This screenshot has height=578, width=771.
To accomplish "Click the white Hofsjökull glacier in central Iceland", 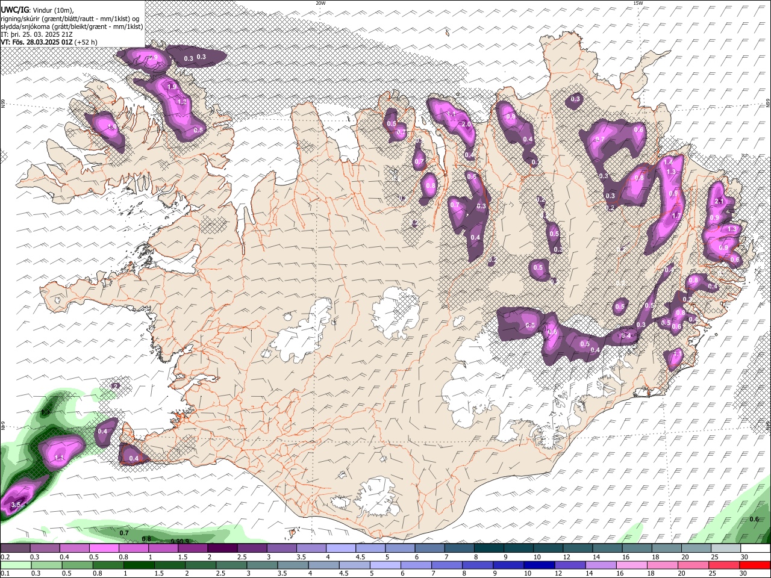I will click(396, 312).
